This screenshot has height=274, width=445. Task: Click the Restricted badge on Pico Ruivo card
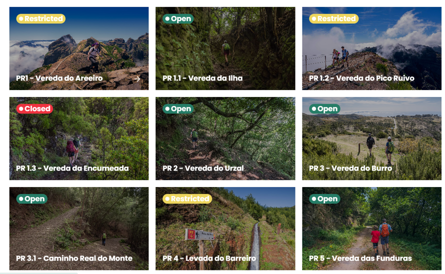pyautogui.click(x=334, y=18)
